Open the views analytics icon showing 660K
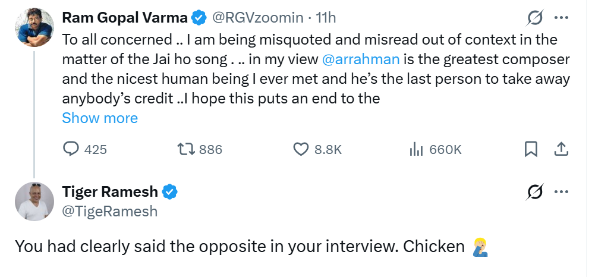The image size is (614, 277). (x=415, y=149)
